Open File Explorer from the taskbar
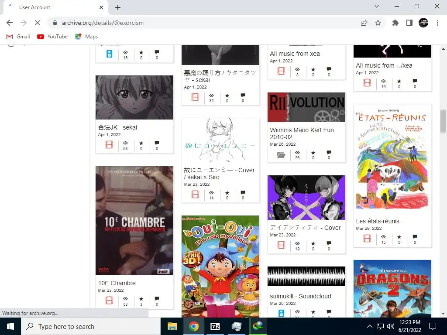Image resolution: width=447 pixels, height=335 pixels. pyautogui.click(x=172, y=326)
